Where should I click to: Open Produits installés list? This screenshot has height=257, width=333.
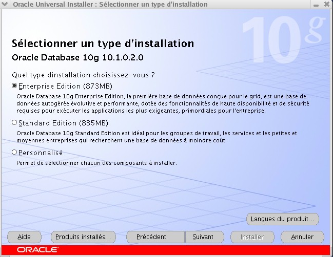pyautogui.click(x=83, y=237)
